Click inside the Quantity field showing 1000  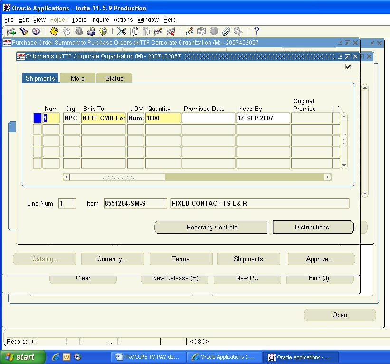click(162, 118)
